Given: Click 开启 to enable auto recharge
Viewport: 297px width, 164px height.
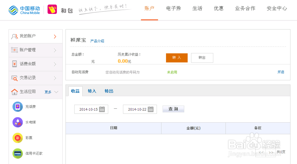Looking at the screenshot, I should pos(281,72).
